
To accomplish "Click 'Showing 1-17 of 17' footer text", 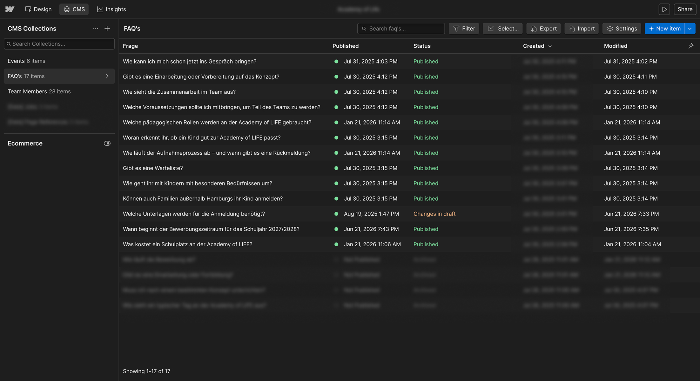I will coord(146,371).
